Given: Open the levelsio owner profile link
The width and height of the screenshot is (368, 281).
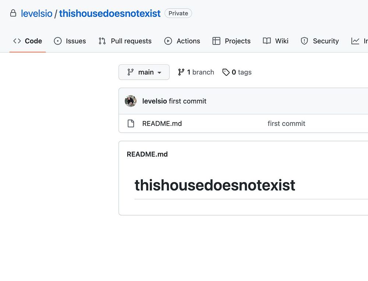Looking at the screenshot, I should click(36, 14).
